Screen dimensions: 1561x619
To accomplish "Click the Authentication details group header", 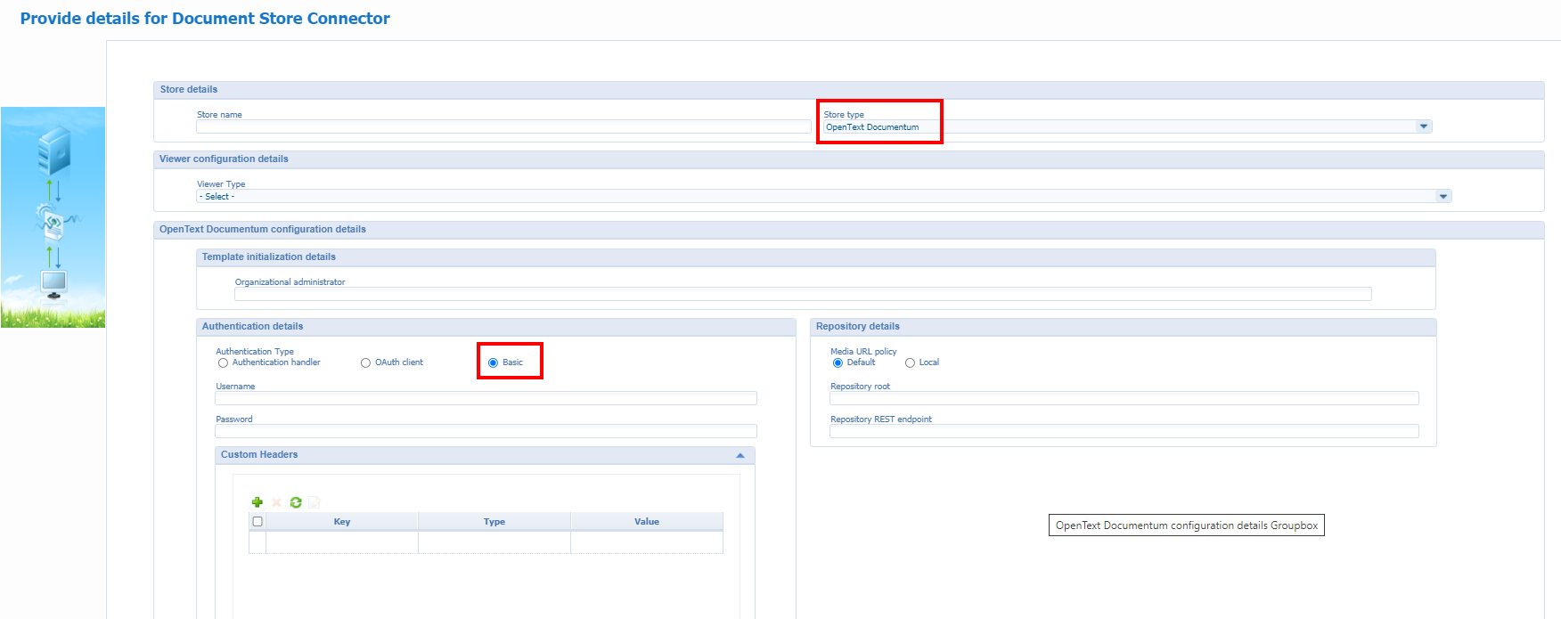I will click(x=495, y=327).
